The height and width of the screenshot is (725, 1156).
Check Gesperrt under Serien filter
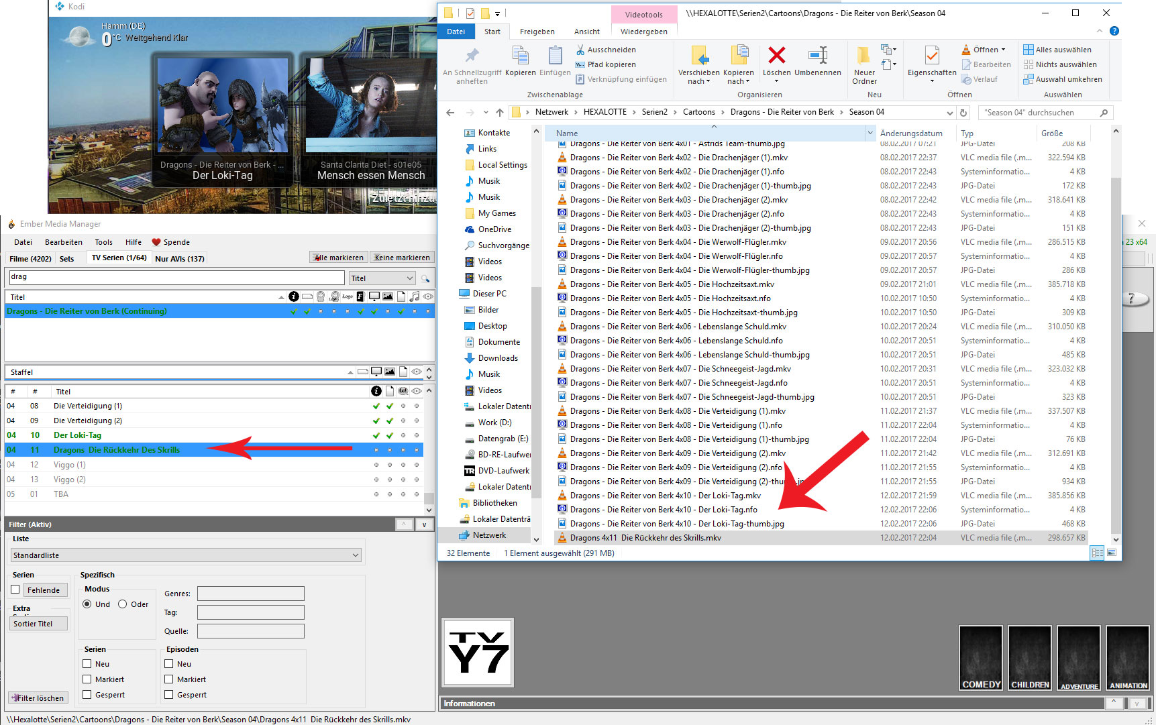pos(87,695)
